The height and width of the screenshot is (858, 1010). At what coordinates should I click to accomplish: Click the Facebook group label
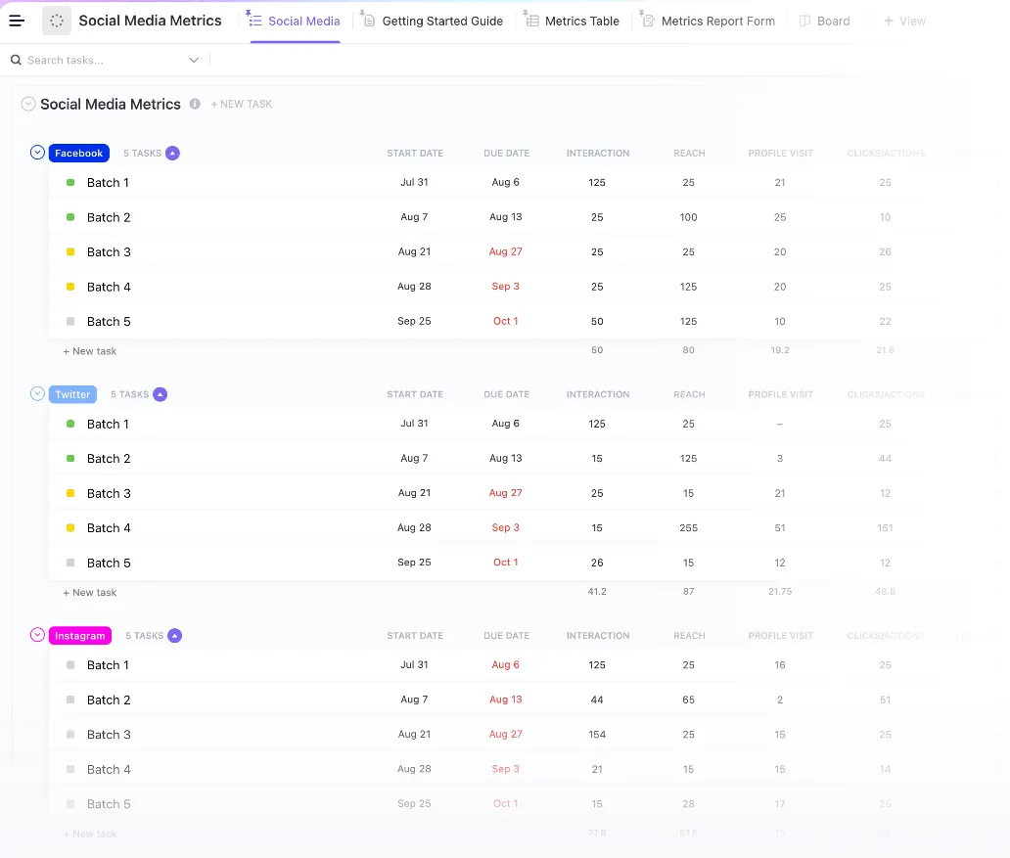(78, 153)
